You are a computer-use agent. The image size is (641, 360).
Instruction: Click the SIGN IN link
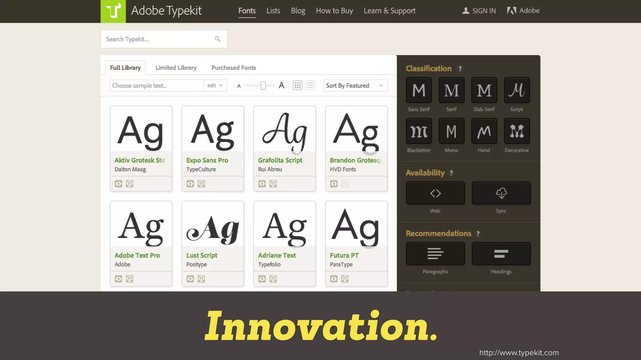[479, 11]
